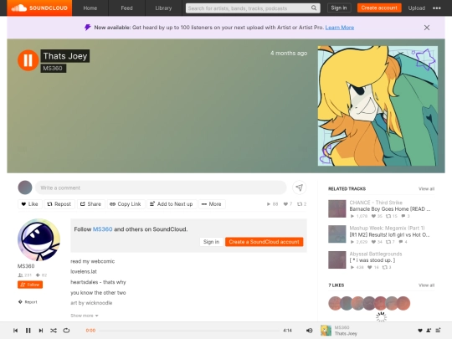The height and width of the screenshot is (339, 452).
Task: Click the SoundCloud logo
Action: tap(39, 8)
